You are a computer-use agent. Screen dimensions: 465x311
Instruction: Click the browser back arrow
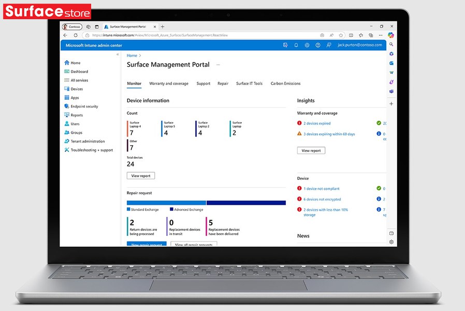pyautogui.click(x=66, y=35)
